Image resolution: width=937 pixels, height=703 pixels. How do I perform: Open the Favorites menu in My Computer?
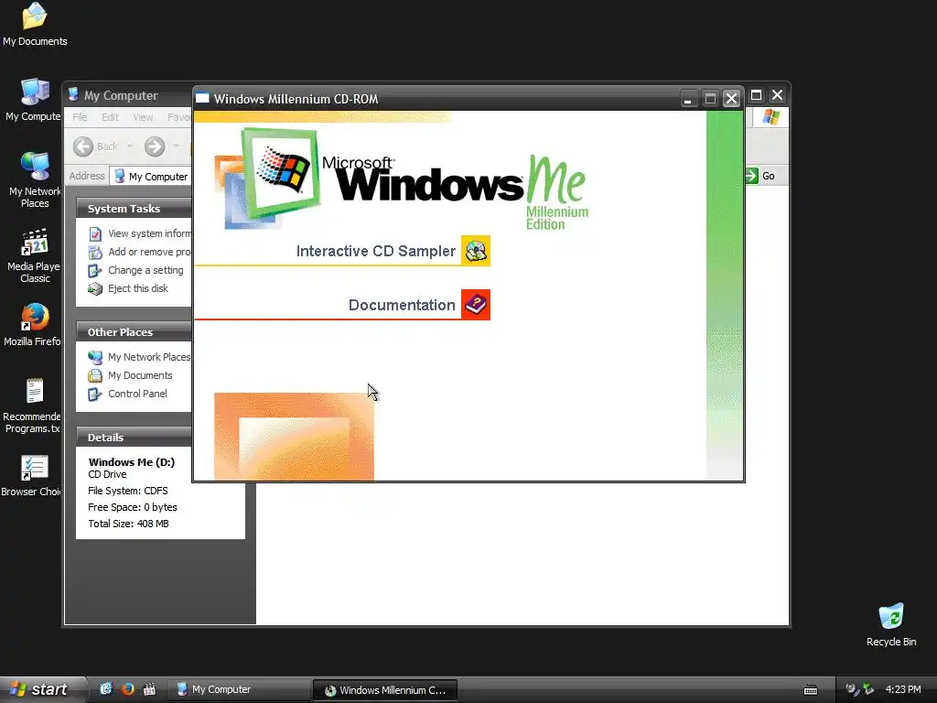tap(178, 117)
